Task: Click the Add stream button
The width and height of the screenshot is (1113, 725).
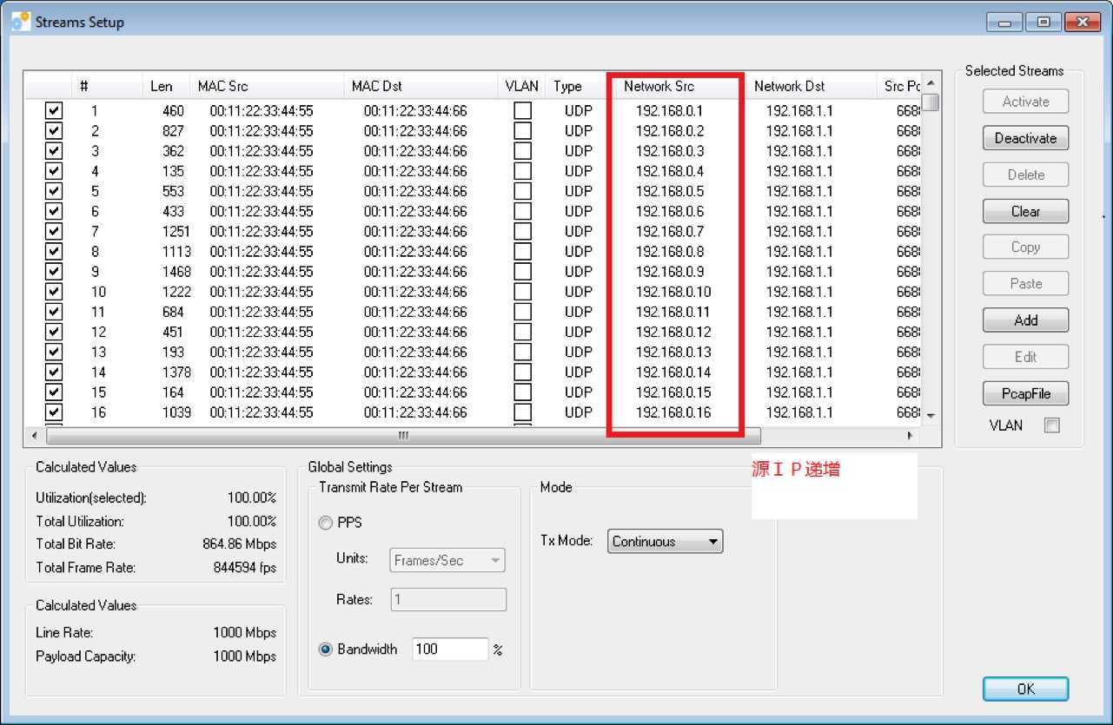Action: tap(1025, 320)
